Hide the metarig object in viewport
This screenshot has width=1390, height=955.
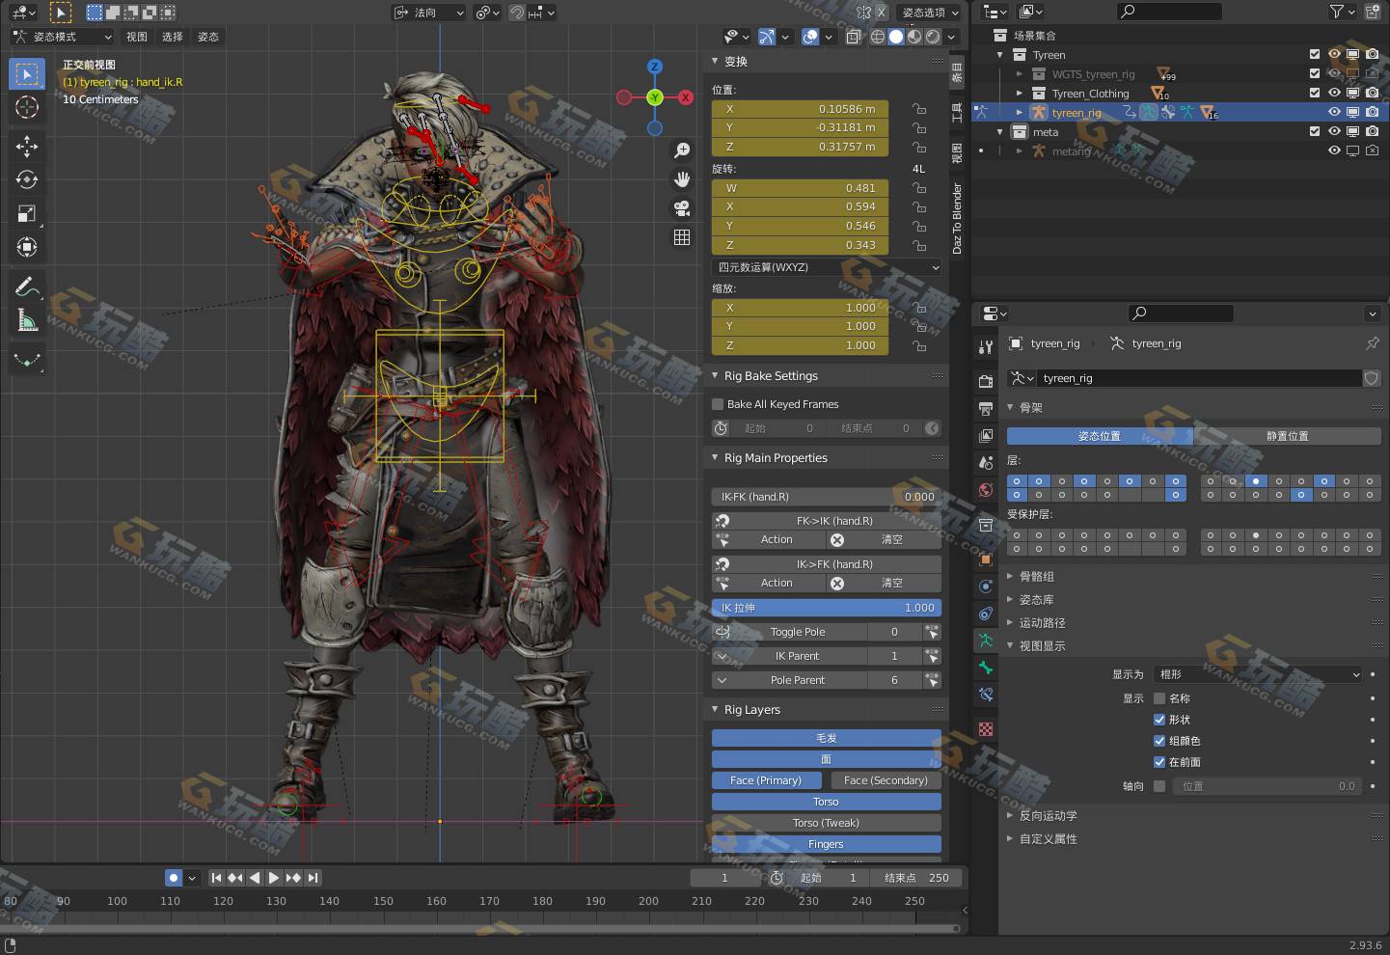click(1334, 151)
